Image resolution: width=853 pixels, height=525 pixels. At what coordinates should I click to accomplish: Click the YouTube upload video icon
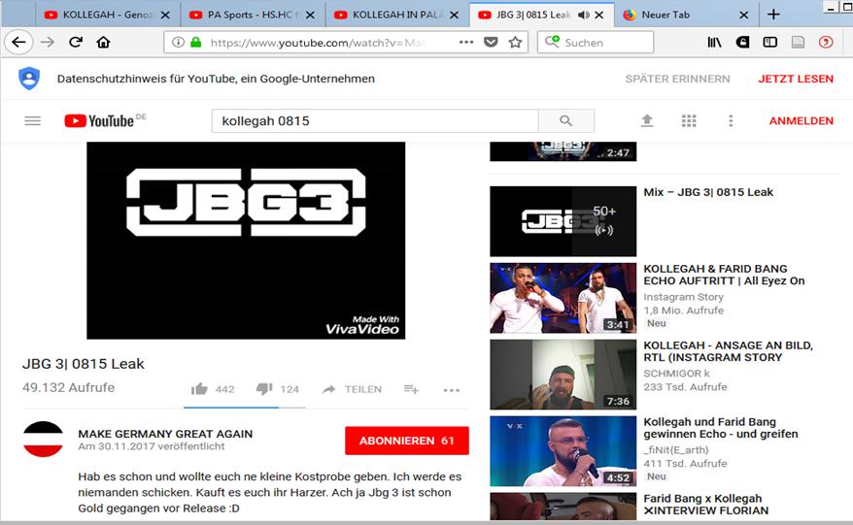tap(647, 120)
